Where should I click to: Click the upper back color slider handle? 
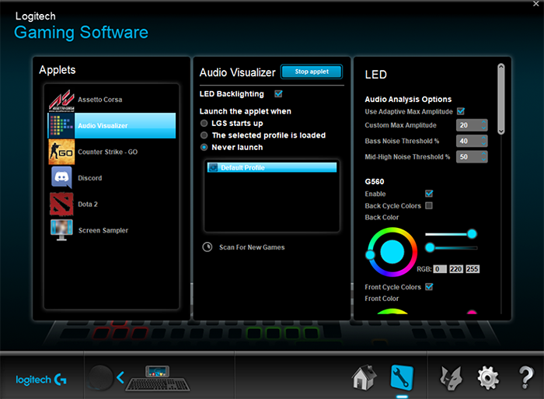pos(472,233)
